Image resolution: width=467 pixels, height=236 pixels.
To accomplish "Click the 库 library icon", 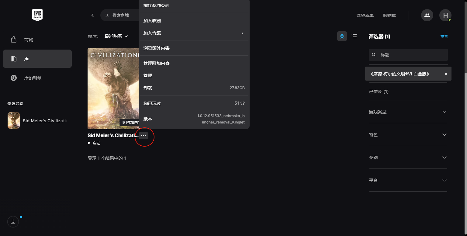I will coord(14,59).
